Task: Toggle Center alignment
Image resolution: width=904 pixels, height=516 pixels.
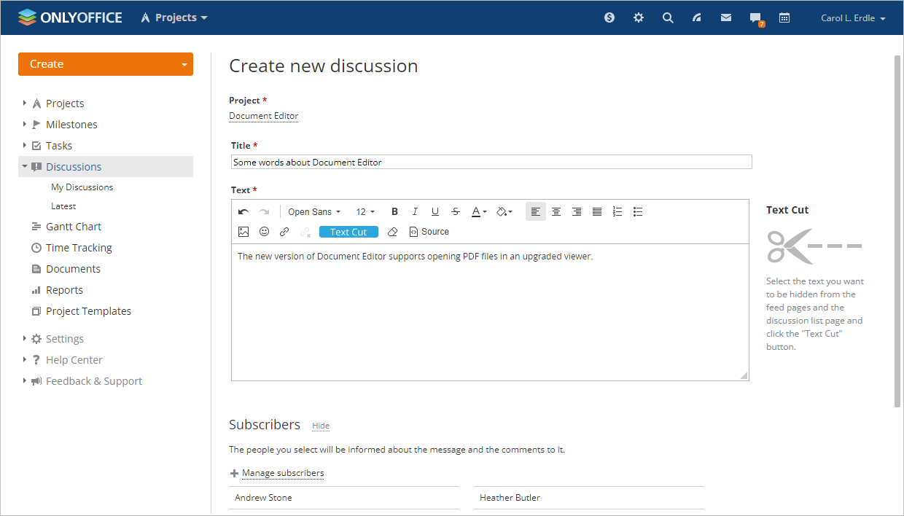Action: pyautogui.click(x=556, y=211)
